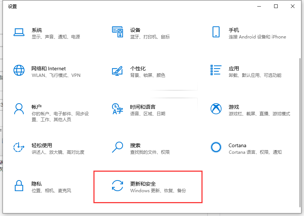Click the 网络和 Internet globe icon
The image size is (304, 216).
tap(19, 70)
